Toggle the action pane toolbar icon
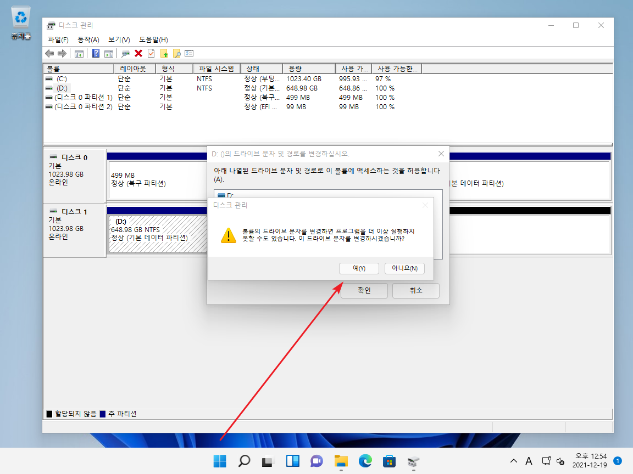This screenshot has width=633, height=474. (109, 53)
